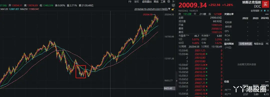
Task: Click the monitor display icon below gear
Action: tap(173, 5)
